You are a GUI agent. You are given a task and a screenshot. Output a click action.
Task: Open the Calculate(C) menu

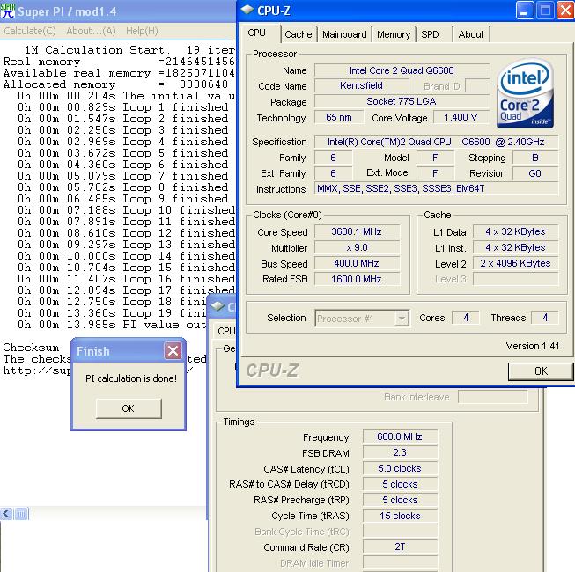[x=29, y=31]
